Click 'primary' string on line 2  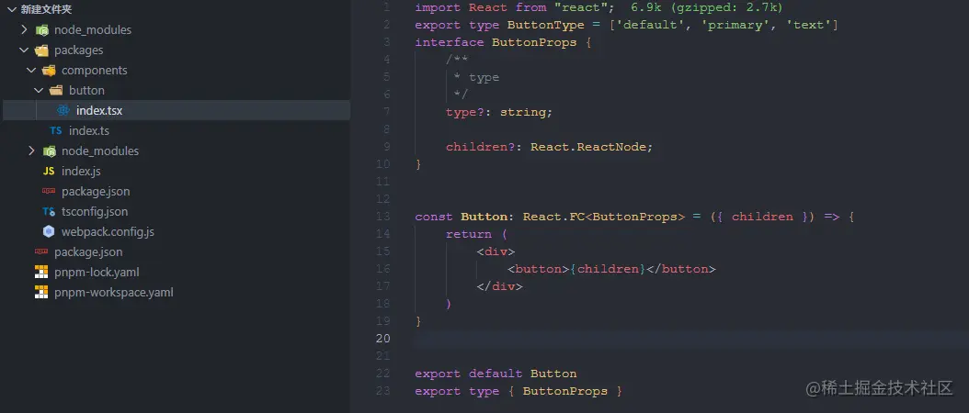(738, 25)
